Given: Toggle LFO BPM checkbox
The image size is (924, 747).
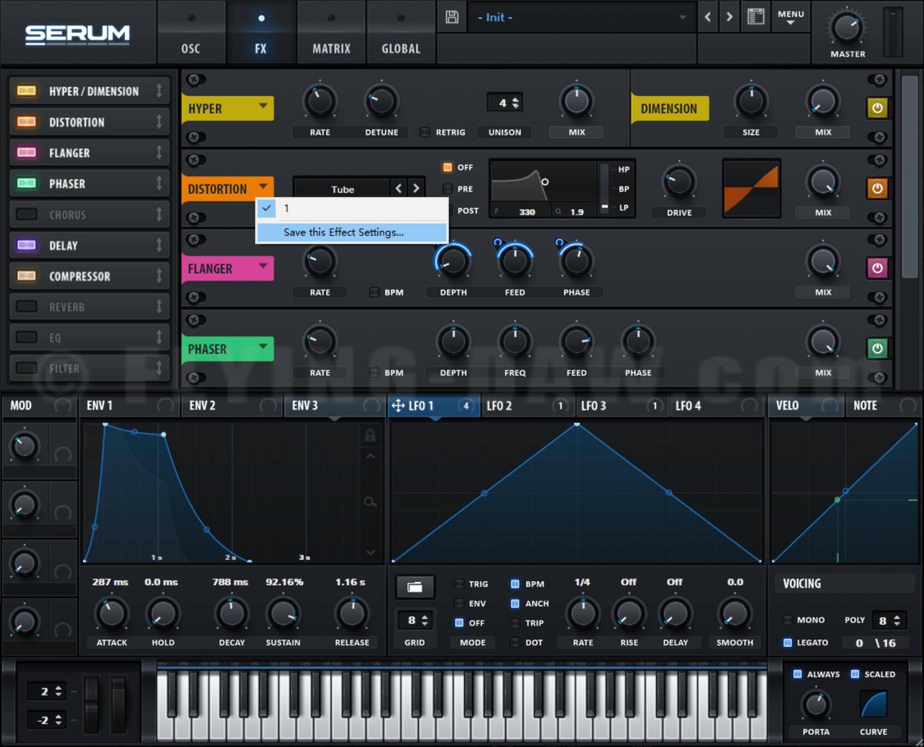Looking at the screenshot, I should pyautogui.click(x=515, y=584).
